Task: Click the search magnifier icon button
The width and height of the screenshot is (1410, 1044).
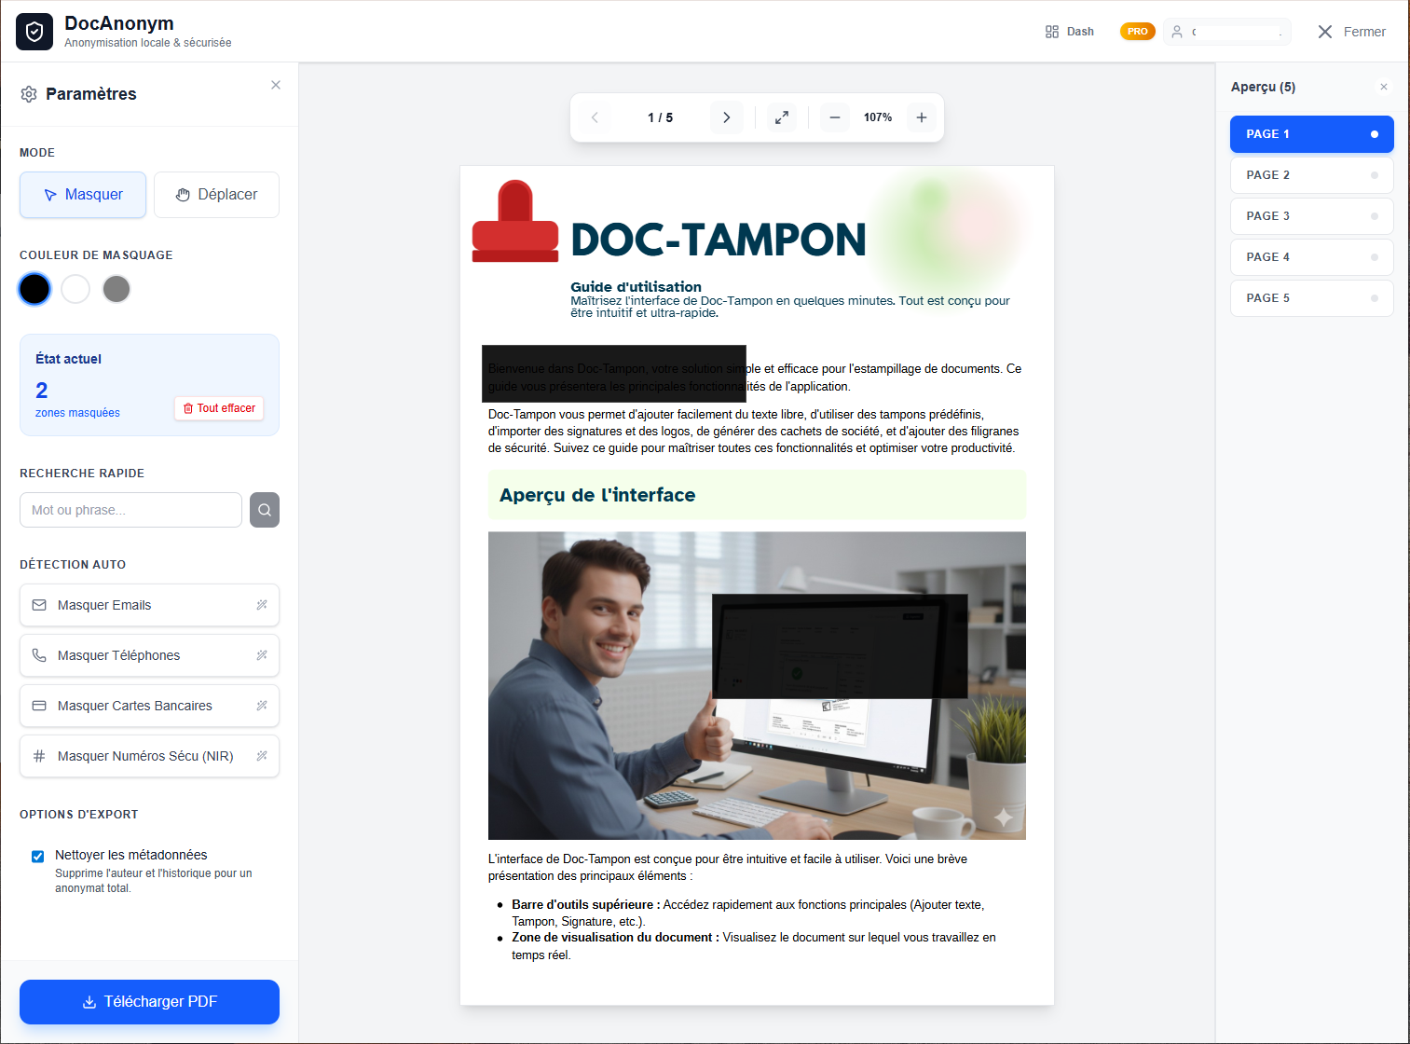Action: point(265,510)
